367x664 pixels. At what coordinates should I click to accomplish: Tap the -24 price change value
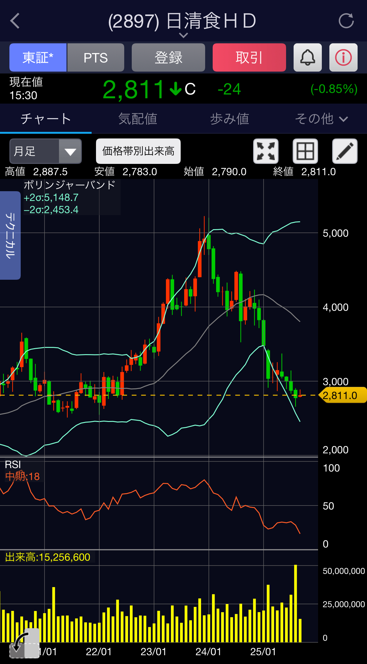point(229,89)
